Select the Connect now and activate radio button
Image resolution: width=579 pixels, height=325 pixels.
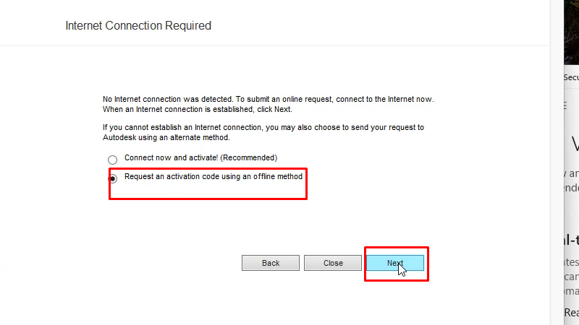coord(112,160)
